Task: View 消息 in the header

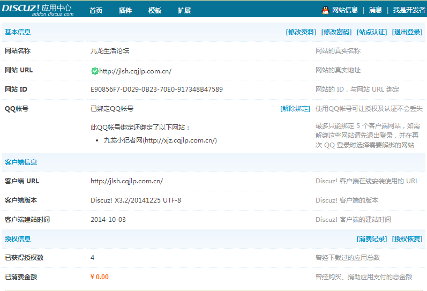Action: (x=376, y=10)
